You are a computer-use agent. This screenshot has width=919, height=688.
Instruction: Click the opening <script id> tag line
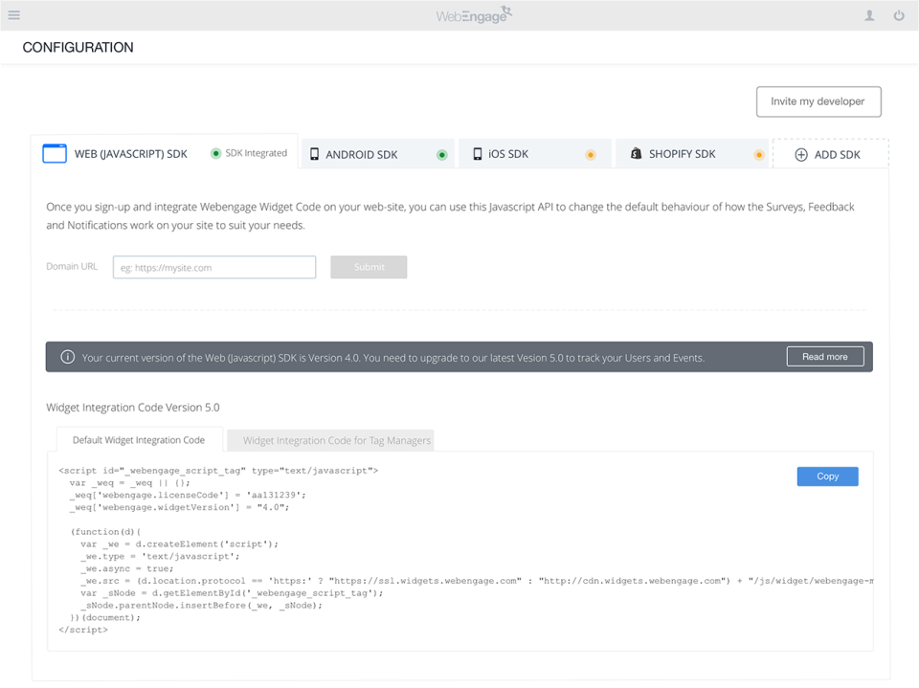point(218,471)
